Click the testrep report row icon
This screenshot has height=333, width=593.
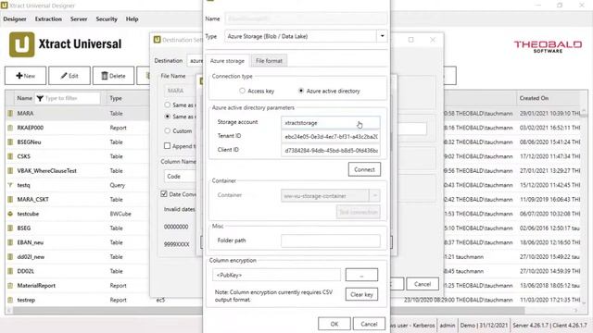(x=10, y=300)
